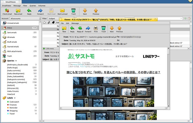The image size is (193, 123).
Task: Open the Filter Subject dropdown
Action: tap(54, 18)
